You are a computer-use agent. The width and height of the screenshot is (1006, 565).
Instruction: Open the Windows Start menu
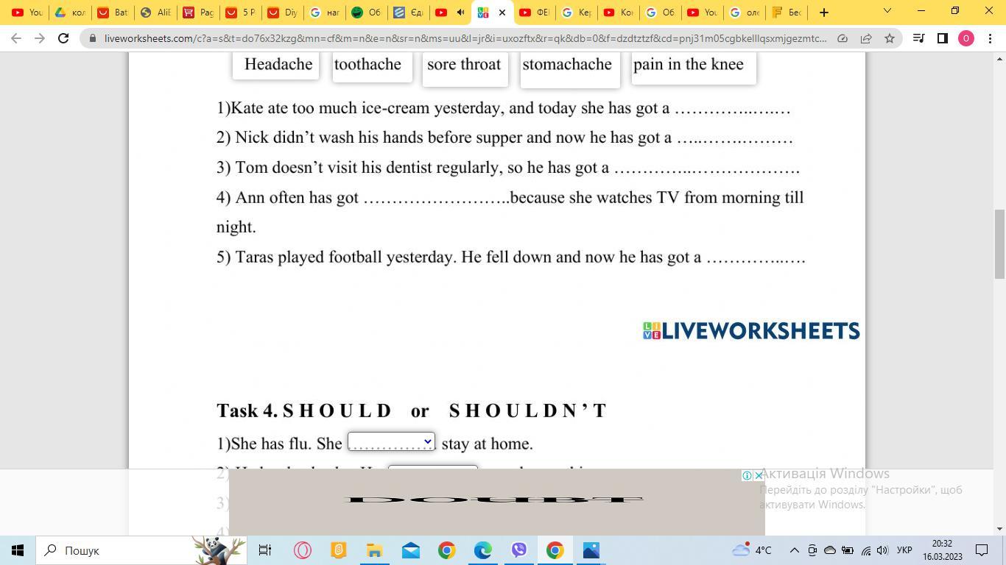[x=18, y=550]
